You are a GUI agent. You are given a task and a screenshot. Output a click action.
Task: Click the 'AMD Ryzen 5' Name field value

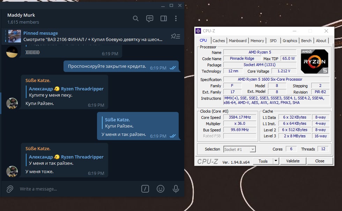(260, 52)
